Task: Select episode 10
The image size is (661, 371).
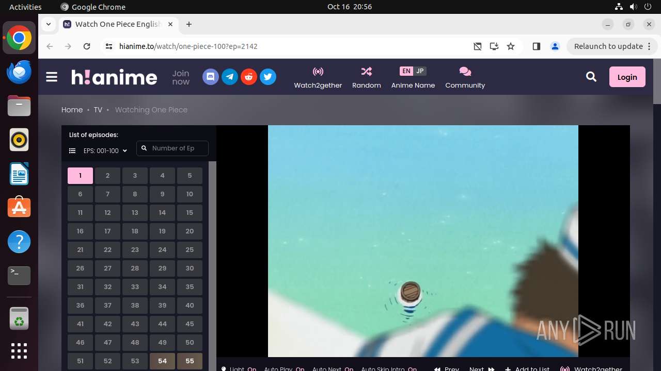Action: pyautogui.click(x=190, y=194)
